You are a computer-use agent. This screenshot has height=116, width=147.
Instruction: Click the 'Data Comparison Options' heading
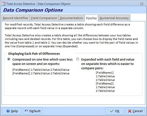coord(33,10)
